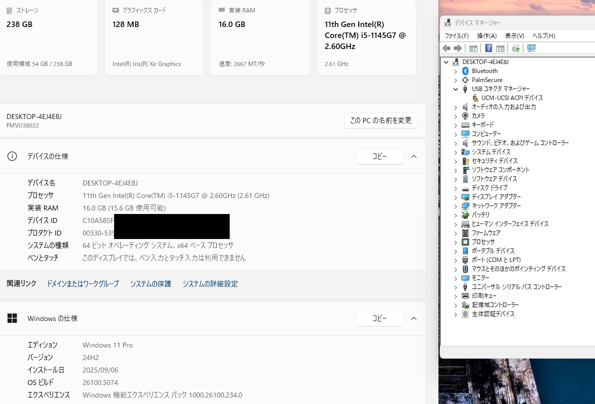The image size is (595, 404).
Task: Click the プロセッサ icon in device tree
Action: (x=465, y=242)
